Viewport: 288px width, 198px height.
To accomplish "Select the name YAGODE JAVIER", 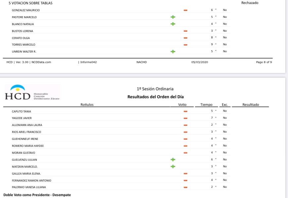I will (22, 118).
